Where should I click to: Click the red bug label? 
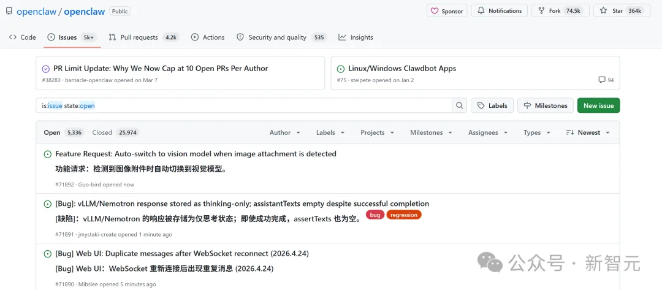[x=375, y=215]
